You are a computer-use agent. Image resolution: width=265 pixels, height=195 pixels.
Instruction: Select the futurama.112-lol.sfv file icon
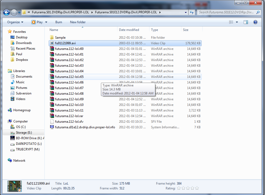point(52,121)
